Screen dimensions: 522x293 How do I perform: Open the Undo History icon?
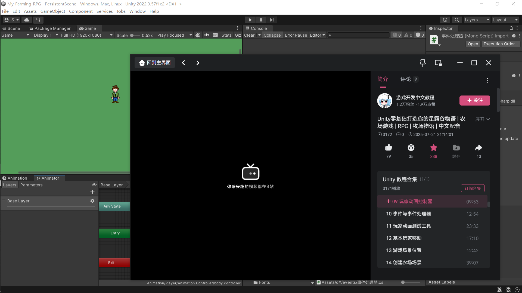pos(445,20)
